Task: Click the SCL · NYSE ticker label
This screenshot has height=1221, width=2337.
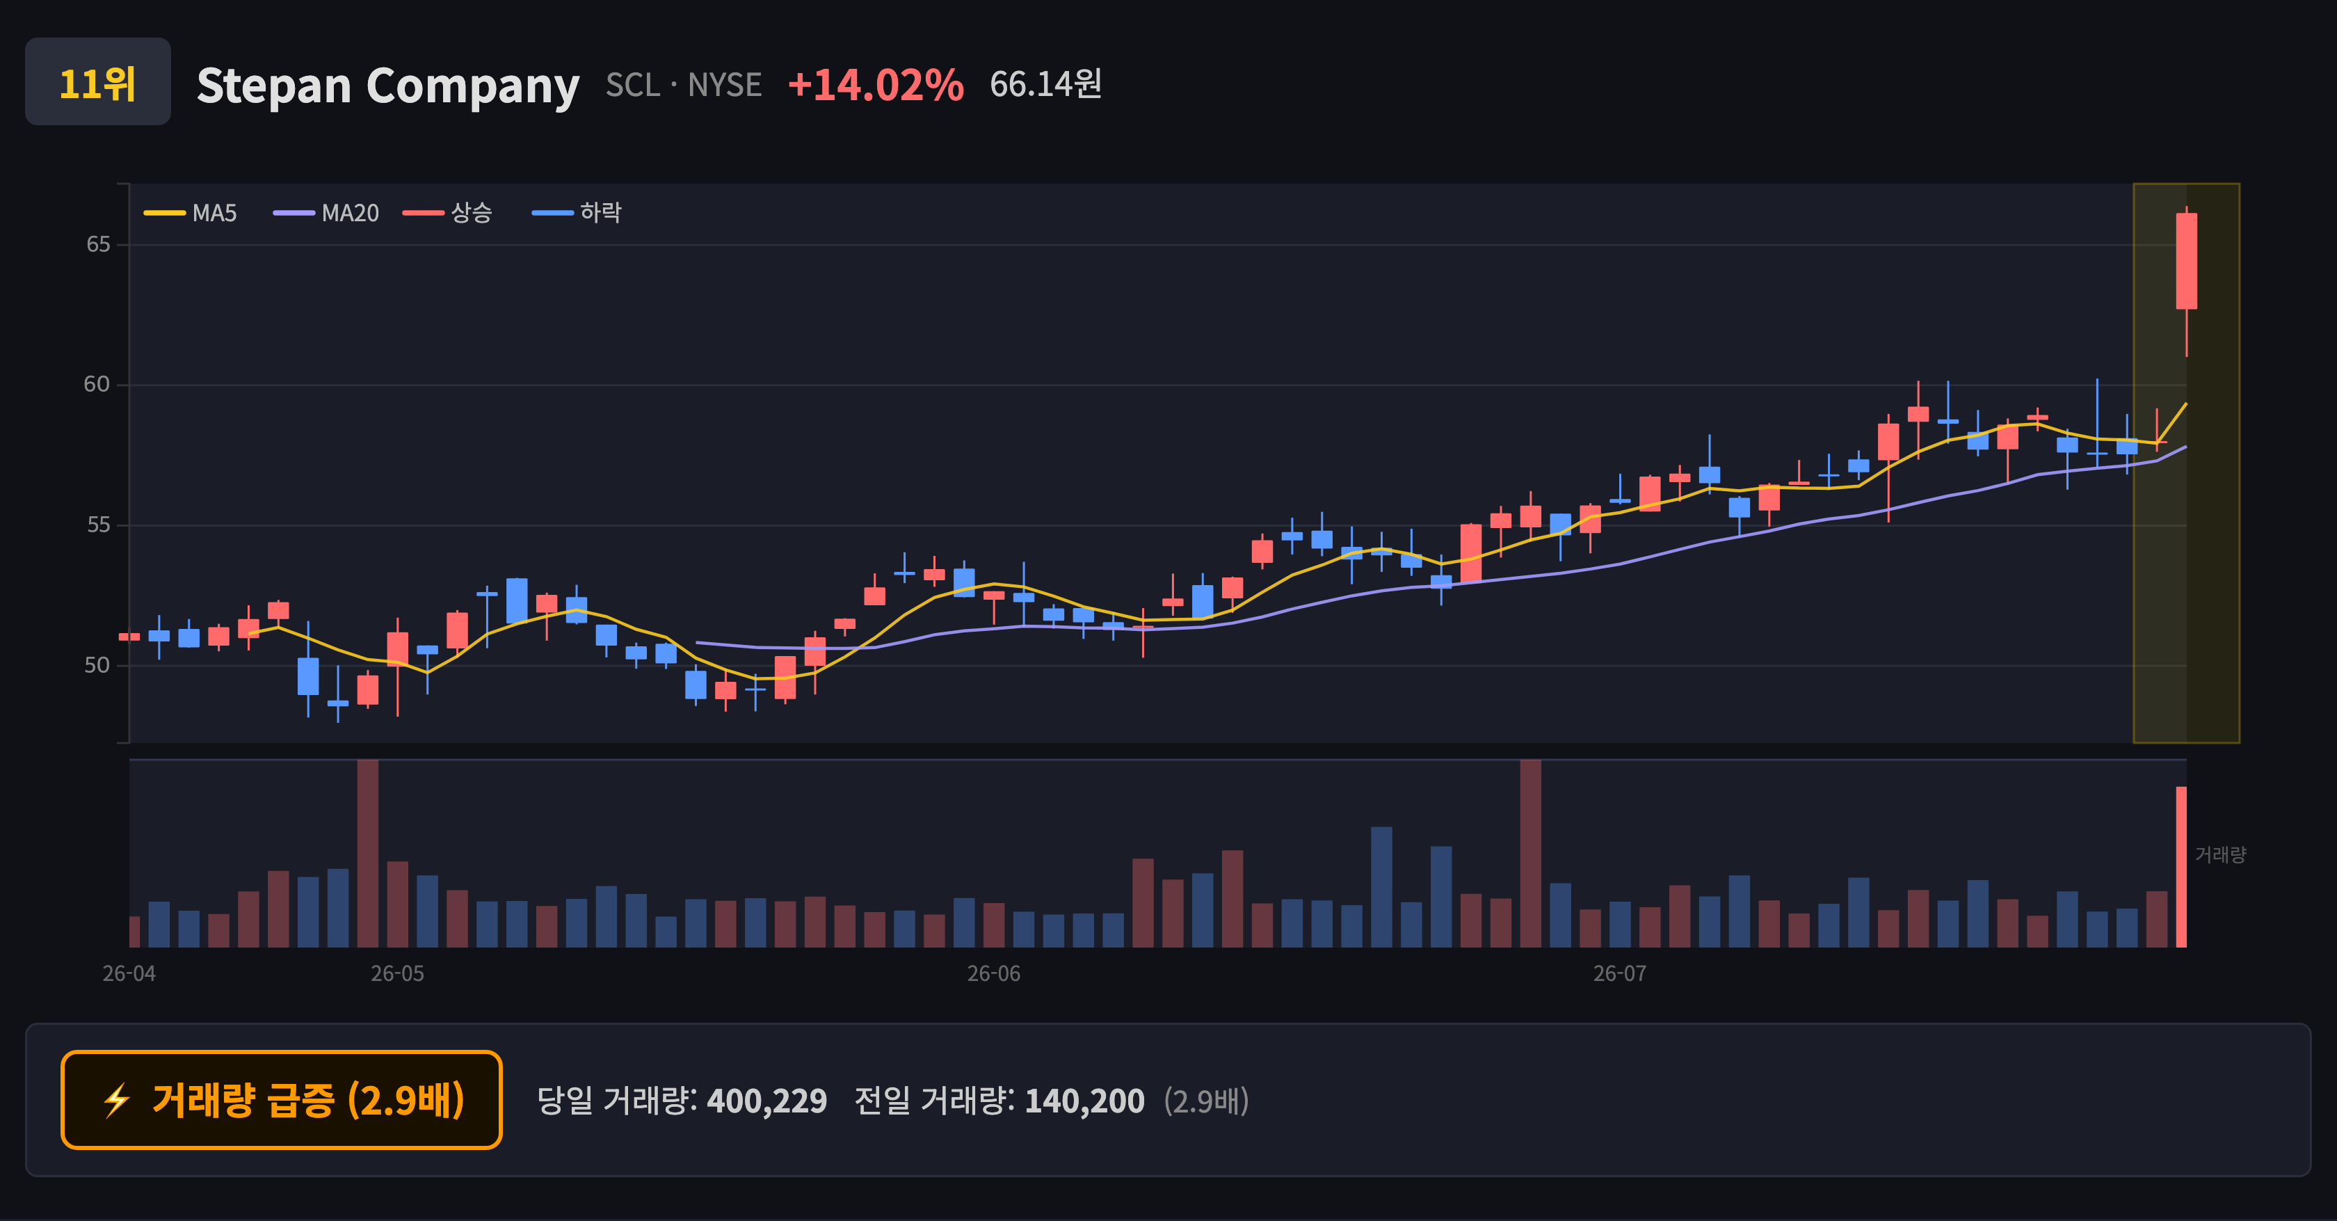Action: point(683,84)
